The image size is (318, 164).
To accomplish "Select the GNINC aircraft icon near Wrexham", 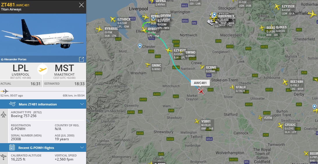I will (x=148, y=65).
